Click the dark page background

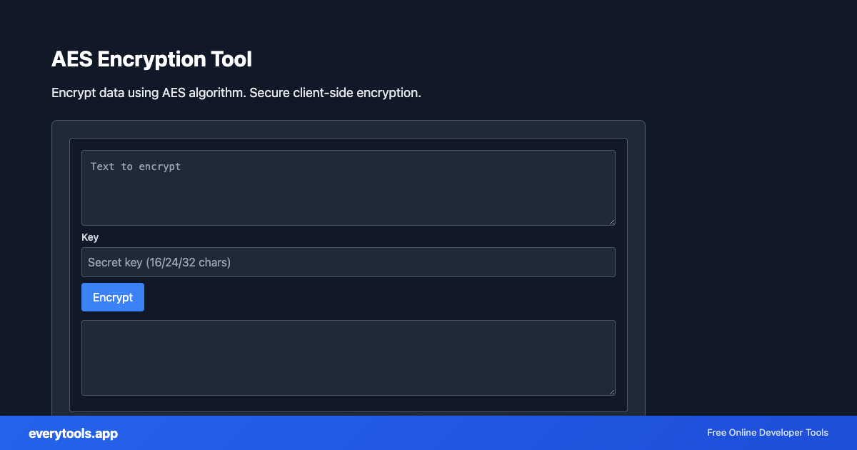point(750,214)
